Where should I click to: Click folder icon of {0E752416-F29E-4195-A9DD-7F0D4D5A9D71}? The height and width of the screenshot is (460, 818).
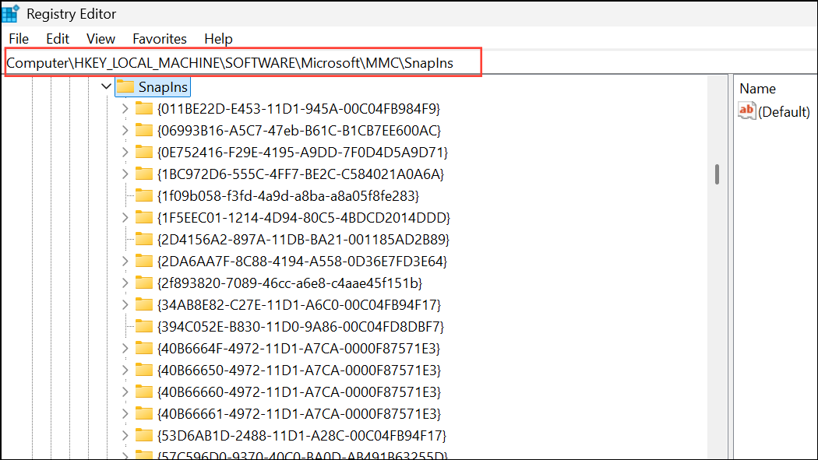click(144, 152)
